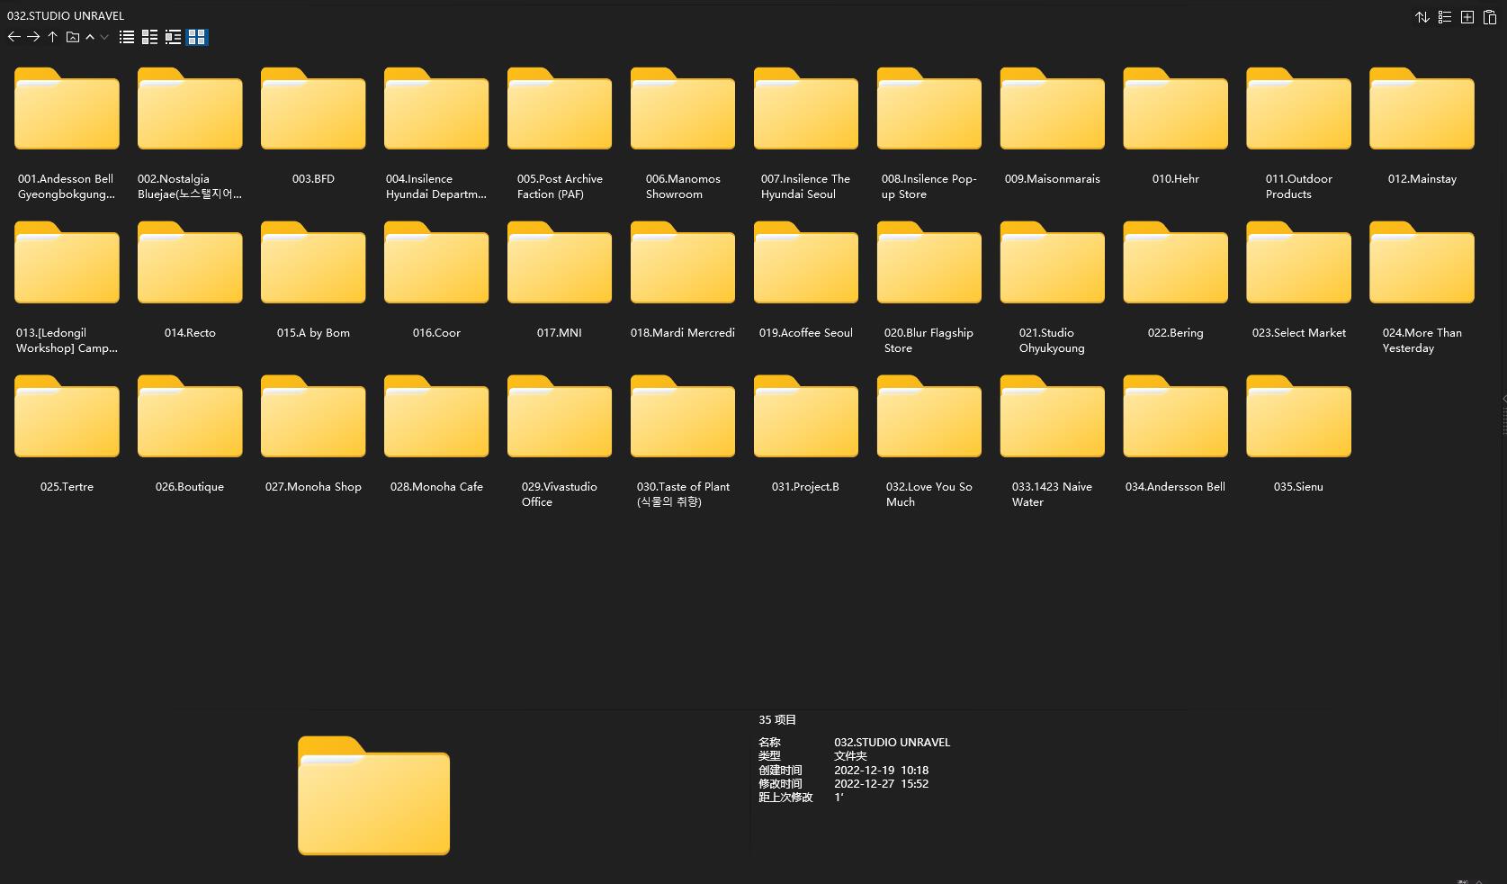Click the dimmed downward chevron in toolbar
The image size is (1507, 884).
point(104,37)
